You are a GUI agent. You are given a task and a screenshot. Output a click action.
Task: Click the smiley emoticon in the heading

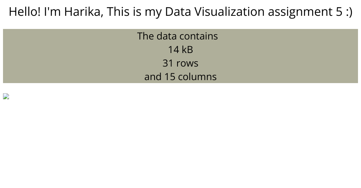(x=349, y=12)
